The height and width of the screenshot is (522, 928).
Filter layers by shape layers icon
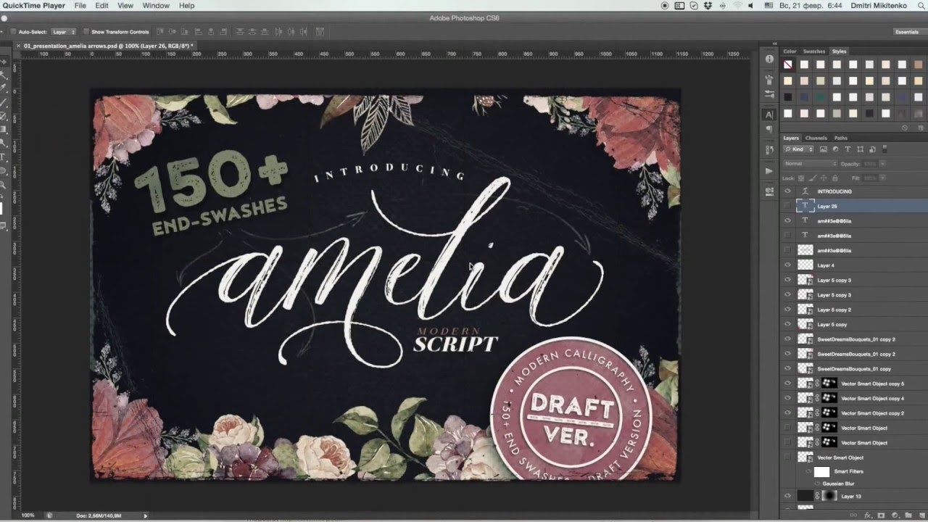pyautogui.click(x=860, y=149)
